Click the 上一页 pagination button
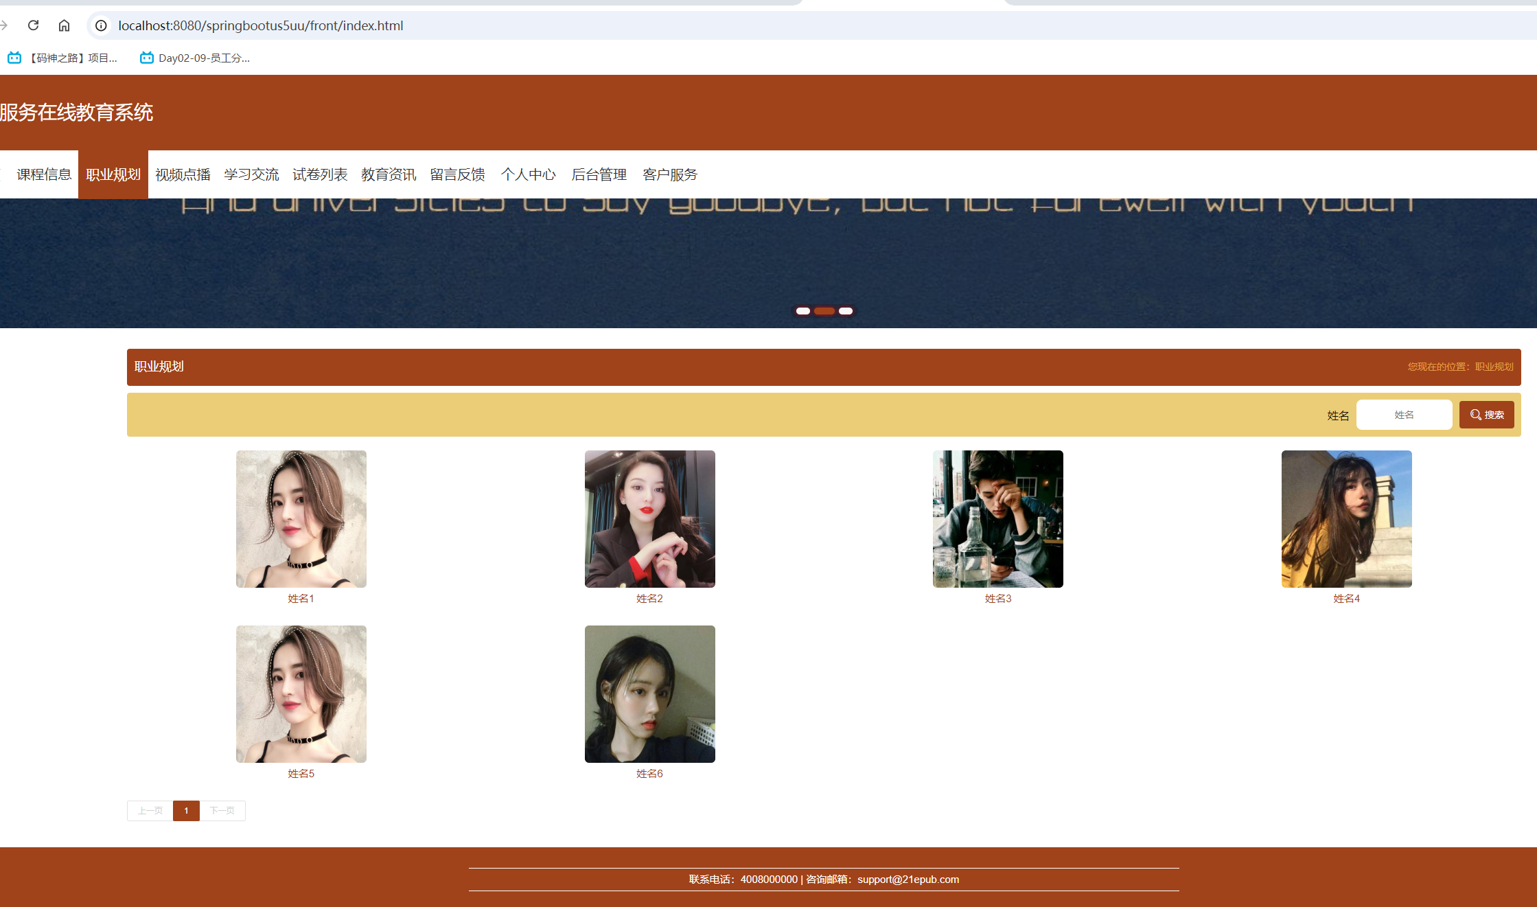Image resolution: width=1537 pixels, height=907 pixels. [149, 810]
